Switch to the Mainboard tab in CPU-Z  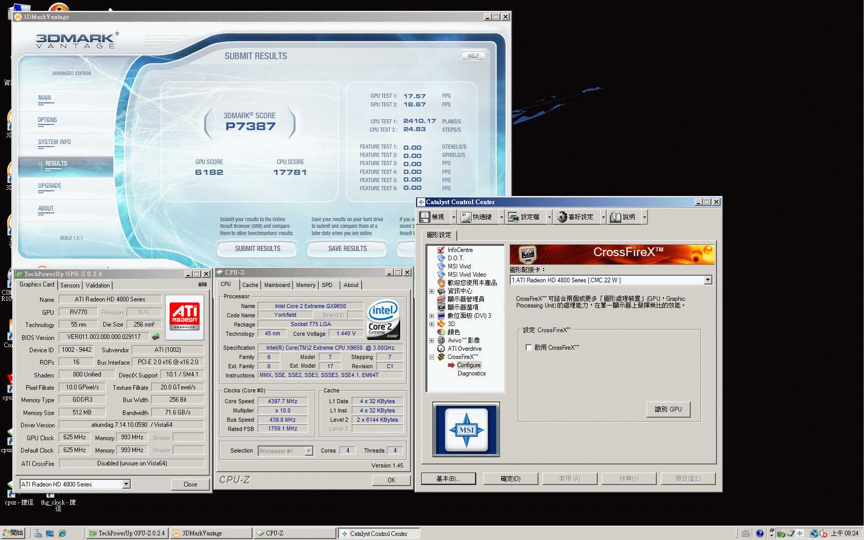[x=277, y=285]
